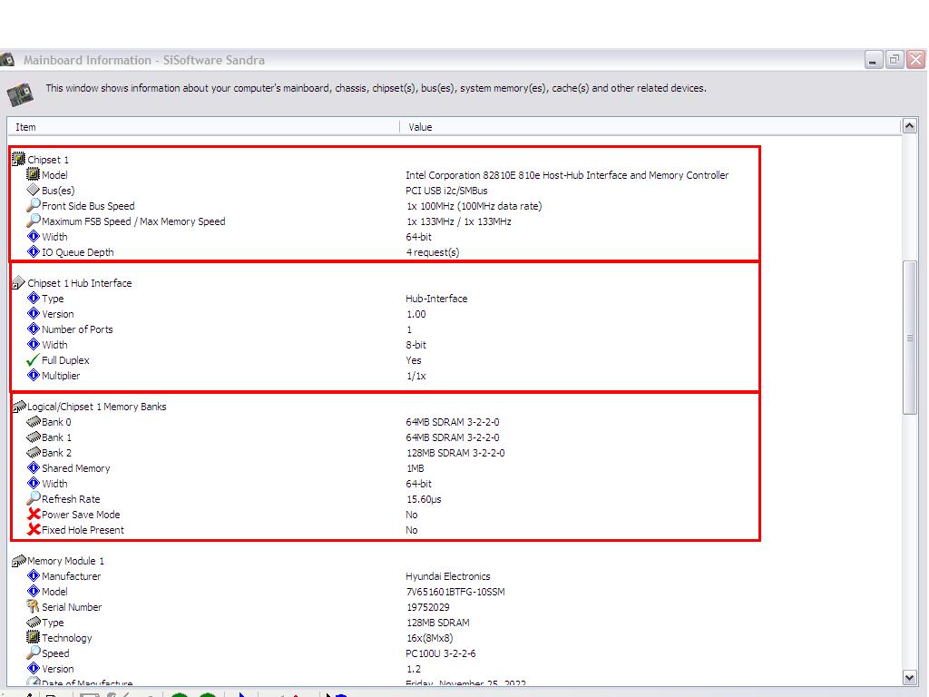The height and width of the screenshot is (697, 929).
Task: Click the Bank 0 memory chip icon
Action: click(x=34, y=422)
